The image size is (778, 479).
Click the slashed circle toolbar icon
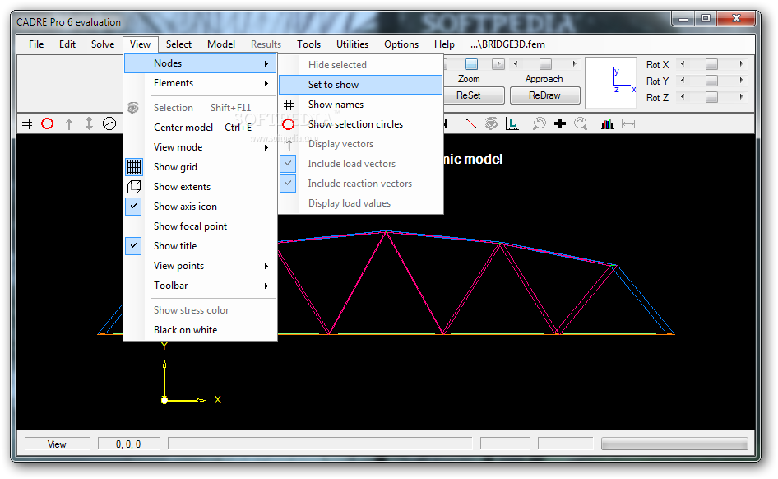[x=109, y=123]
